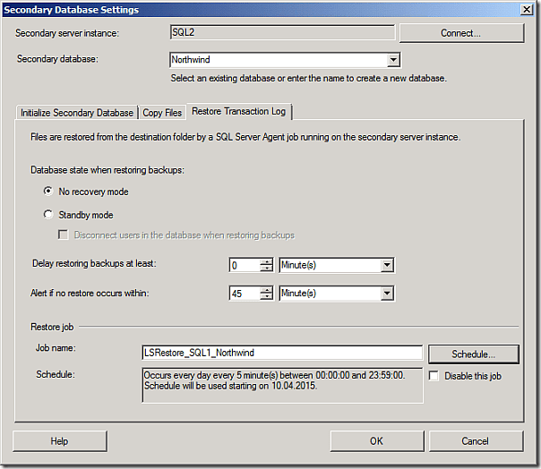Open delay restoring time unit dropdown
Viewport: 541px width, 469px height.
[386, 265]
